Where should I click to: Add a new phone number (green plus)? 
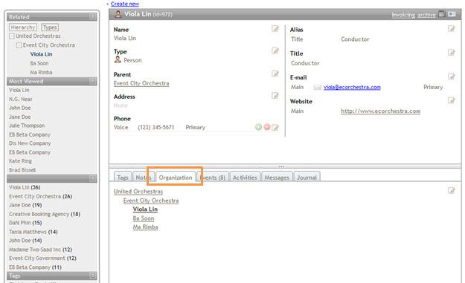tap(258, 127)
